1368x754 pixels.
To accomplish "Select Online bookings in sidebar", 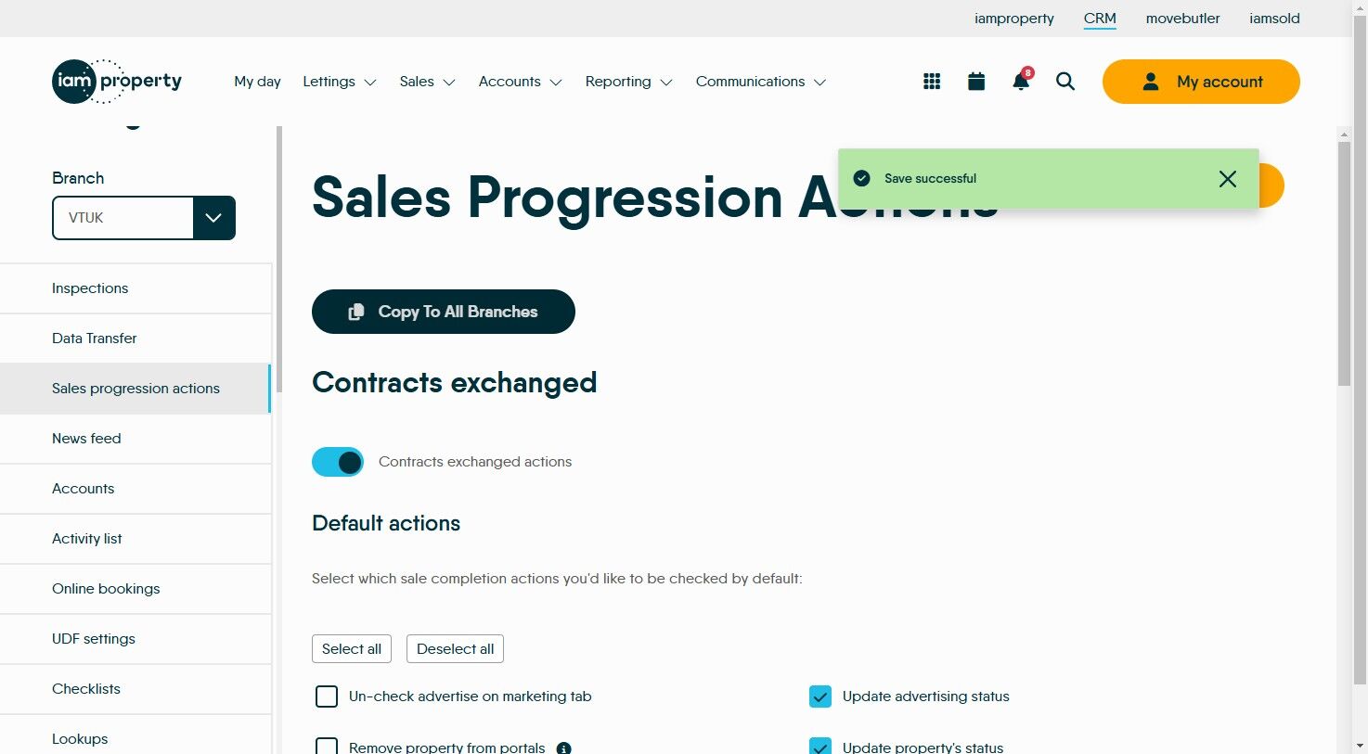I will pos(106,589).
